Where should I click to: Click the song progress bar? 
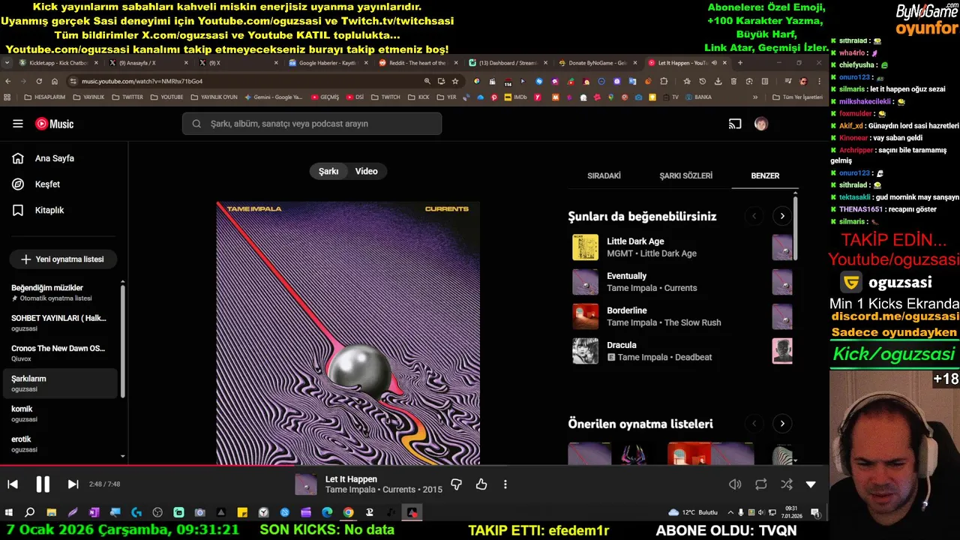[x=414, y=466]
